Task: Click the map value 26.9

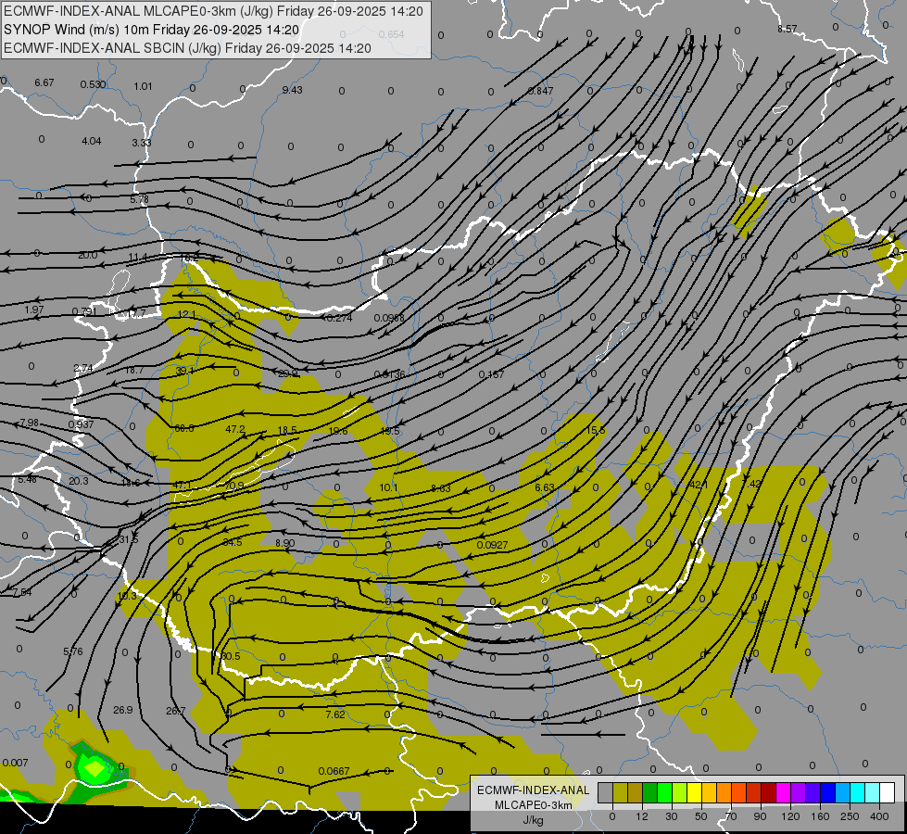Action: pyautogui.click(x=122, y=710)
